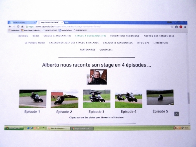Open the STAGES A ANDENNE (B) menu
Image resolution: width=196 pixels, height=147 pixels.
57,36
